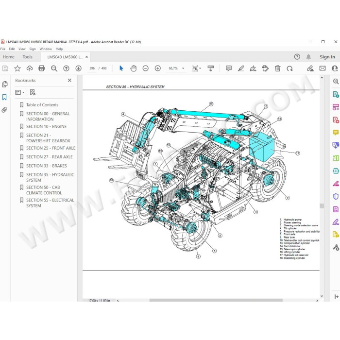Send file by email envelope icon

coord(323,68)
